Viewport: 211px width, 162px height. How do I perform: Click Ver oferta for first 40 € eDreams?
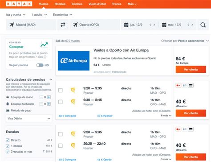click(x=191, y=113)
